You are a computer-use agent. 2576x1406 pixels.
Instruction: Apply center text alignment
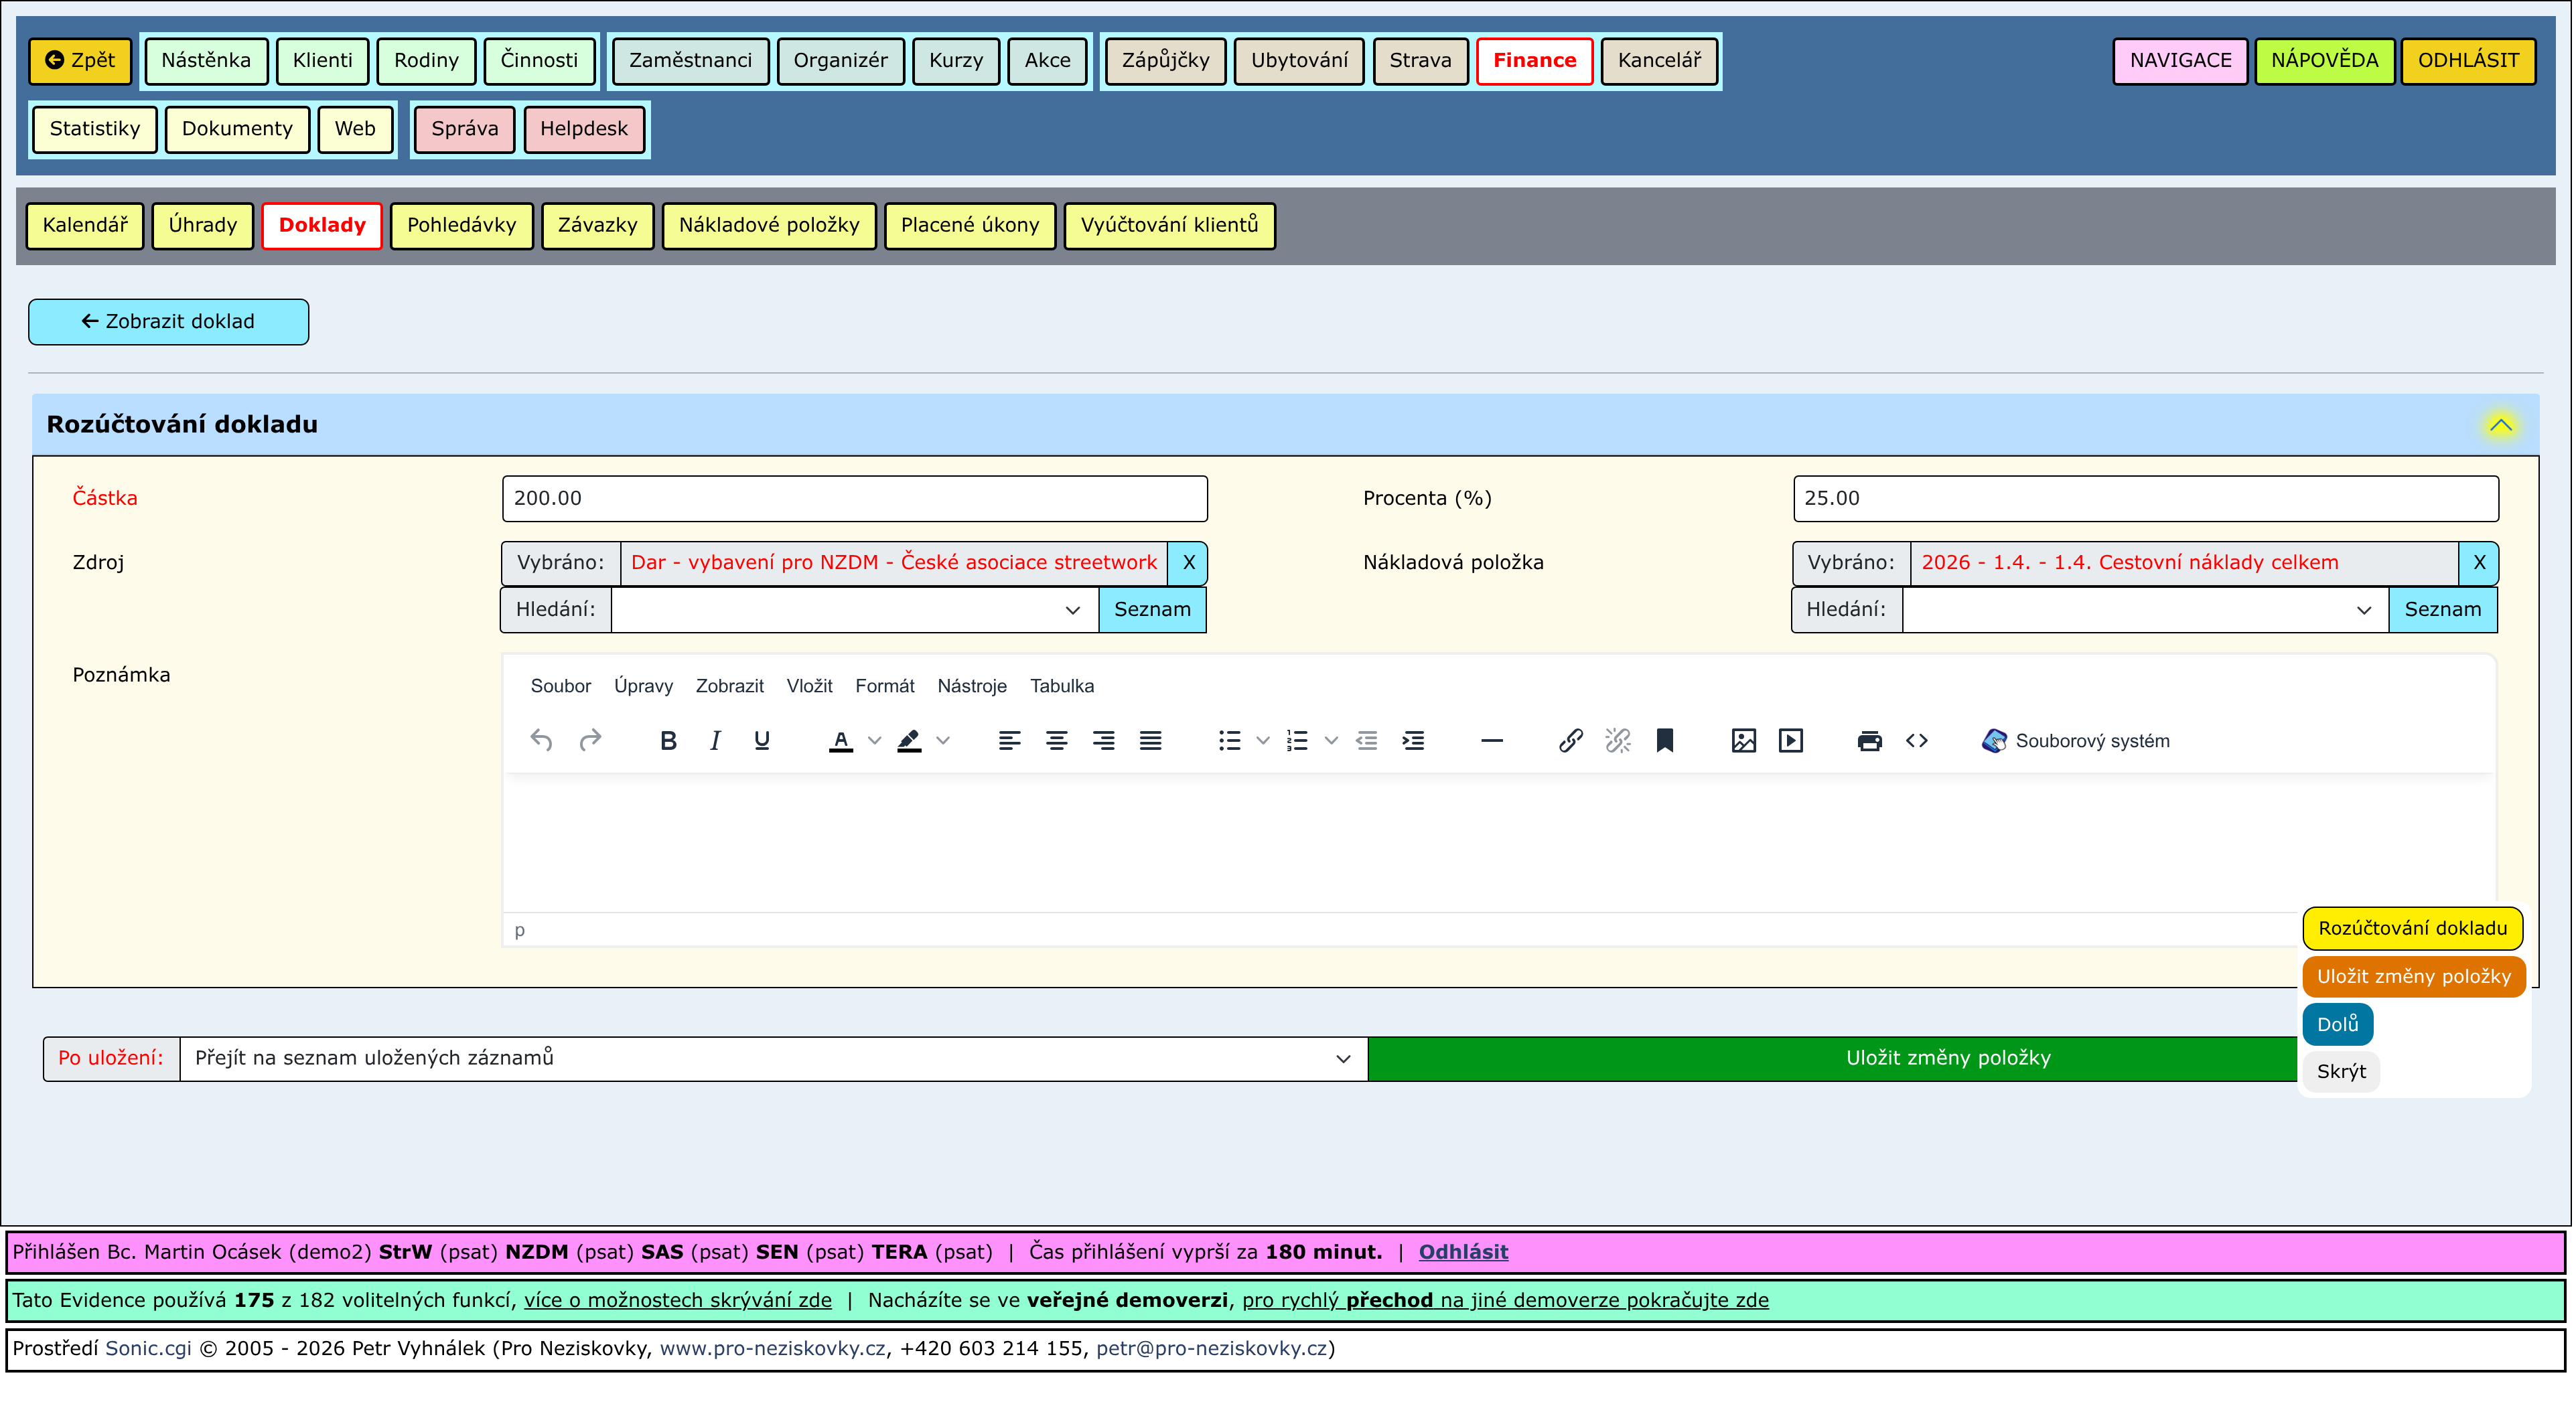click(x=1056, y=740)
